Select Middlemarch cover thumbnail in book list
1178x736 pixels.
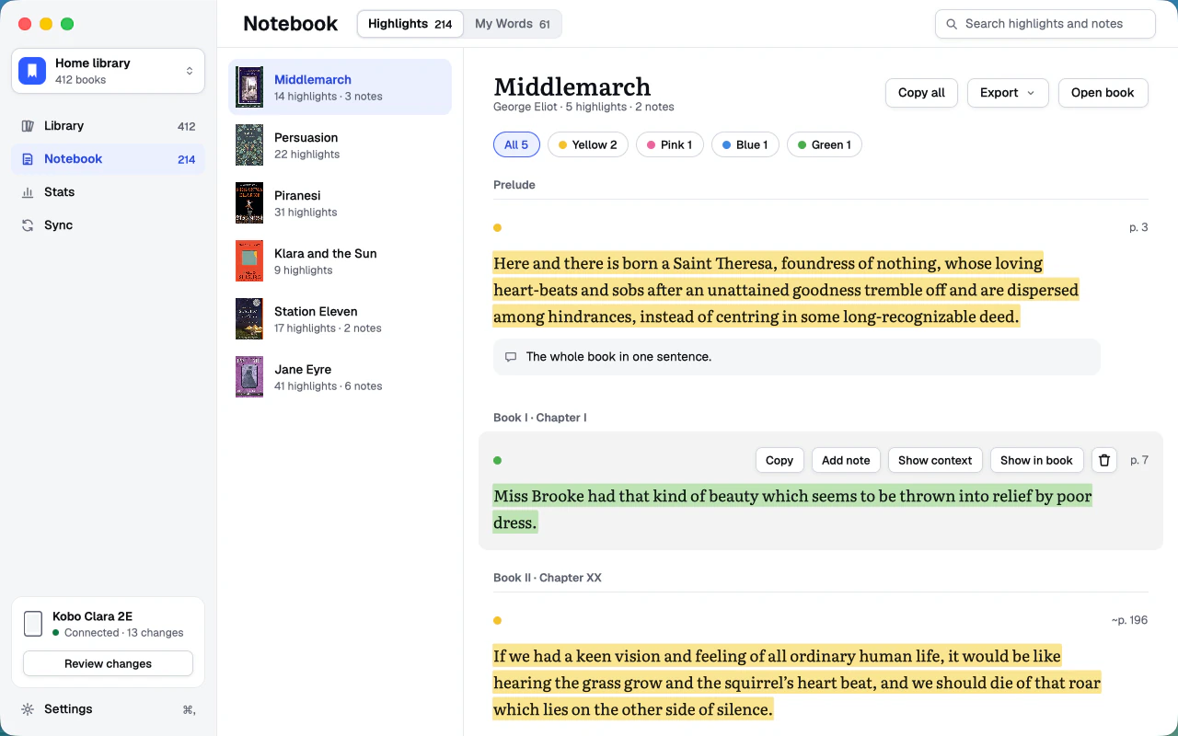[x=249, y=87]
